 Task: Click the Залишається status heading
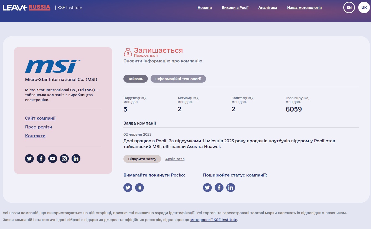(x=158, y=50)
